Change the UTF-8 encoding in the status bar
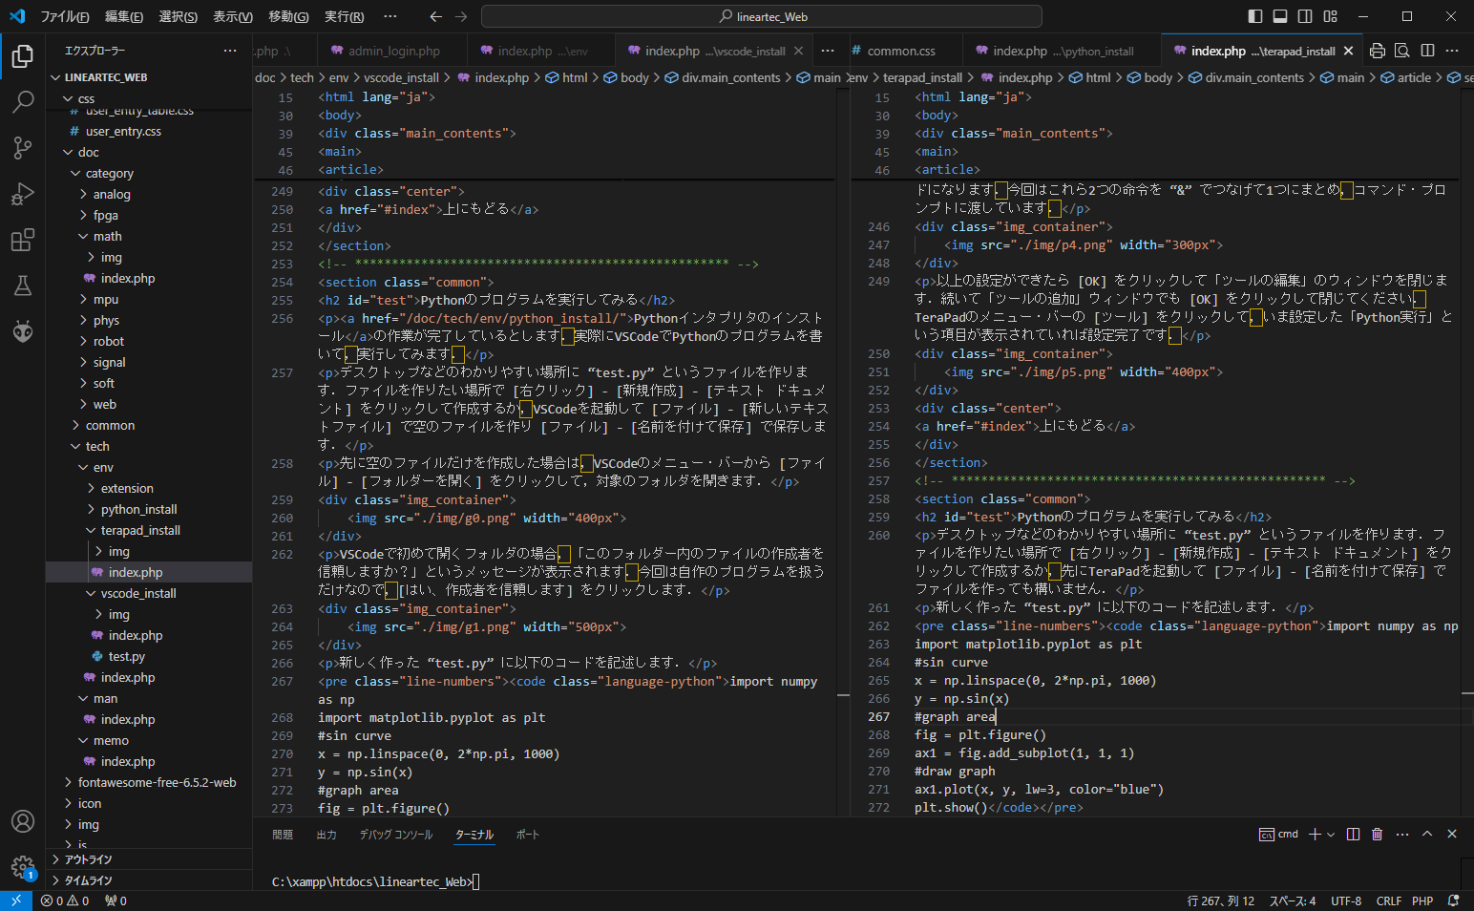Screen dimensions: 1474x911 point(1346,900)
